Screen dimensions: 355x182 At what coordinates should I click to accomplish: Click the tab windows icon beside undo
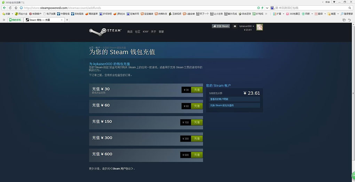(x=344, y=20)
